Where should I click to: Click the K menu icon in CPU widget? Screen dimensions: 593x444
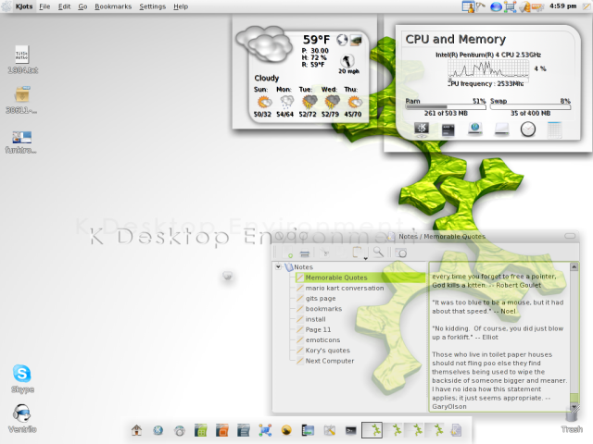pyautogui.click(x=422, y=129)
